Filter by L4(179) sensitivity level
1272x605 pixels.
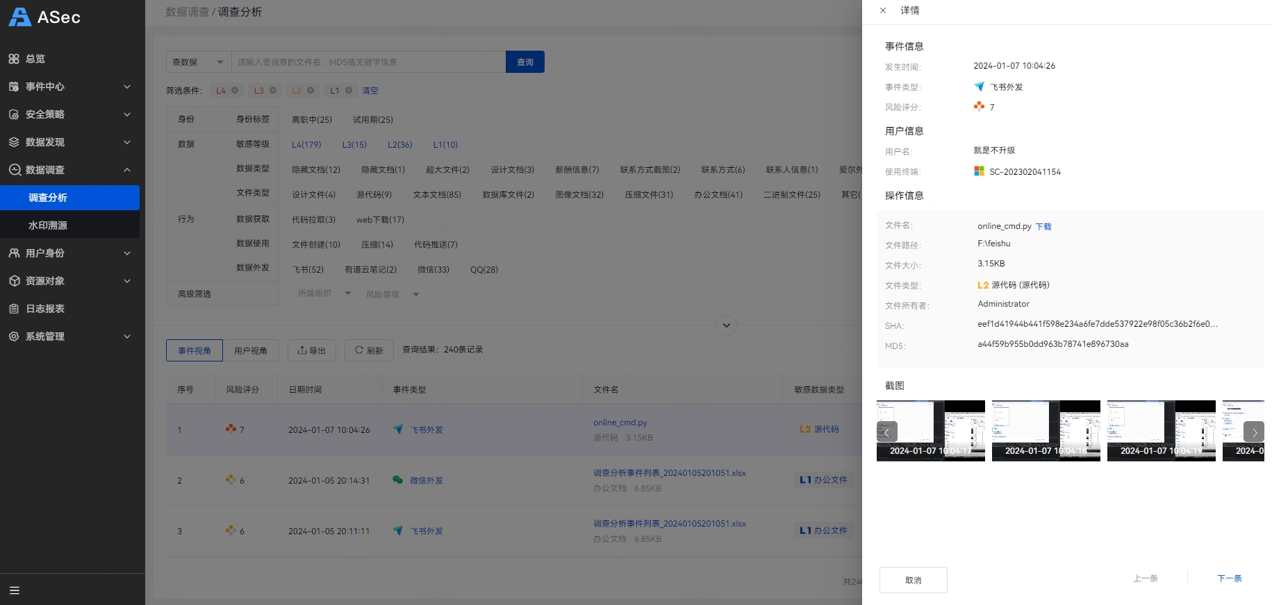[x=306, y=144]
